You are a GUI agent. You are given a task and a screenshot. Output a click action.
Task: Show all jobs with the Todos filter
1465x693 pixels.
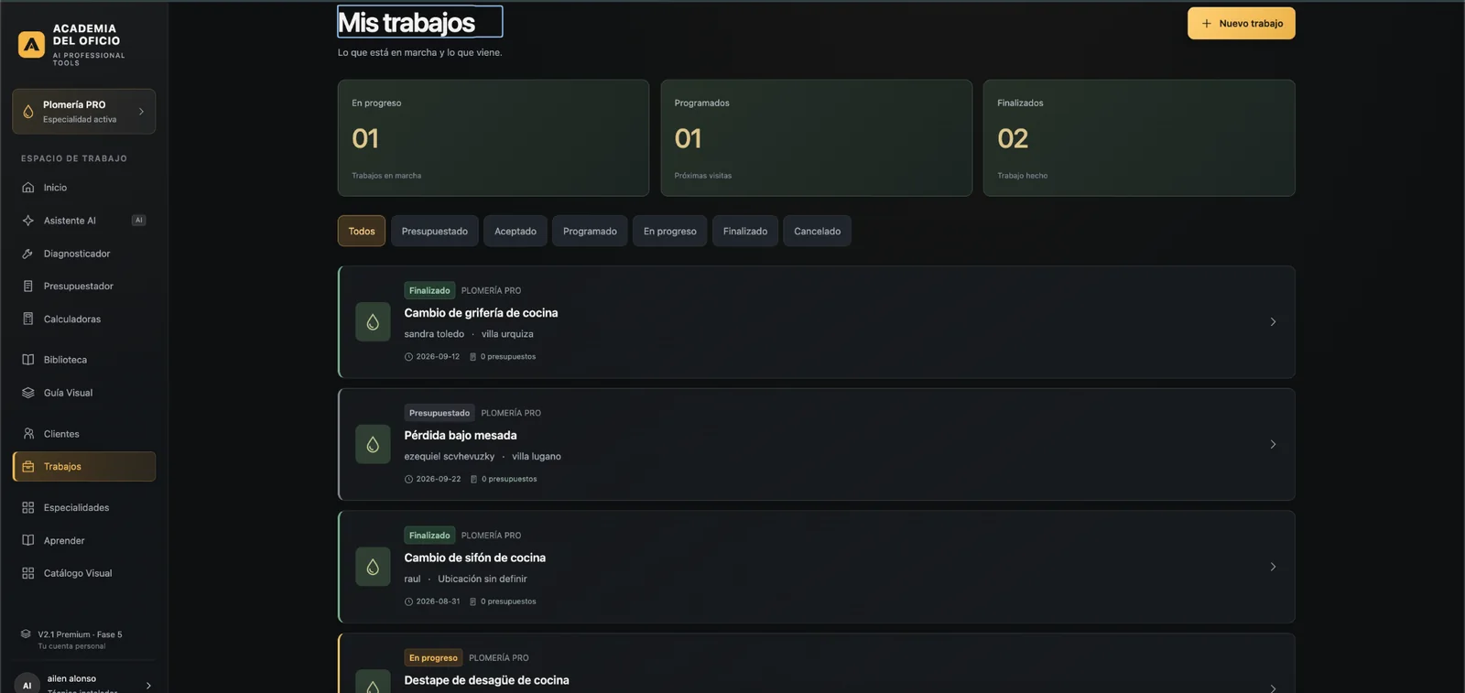[362, 232]
